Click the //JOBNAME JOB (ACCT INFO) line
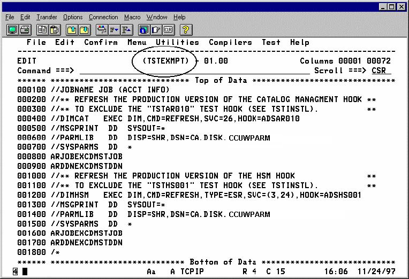 110,90
